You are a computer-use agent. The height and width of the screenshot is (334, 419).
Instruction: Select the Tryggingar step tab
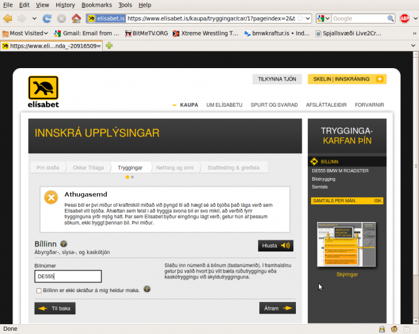coord(130,168)
